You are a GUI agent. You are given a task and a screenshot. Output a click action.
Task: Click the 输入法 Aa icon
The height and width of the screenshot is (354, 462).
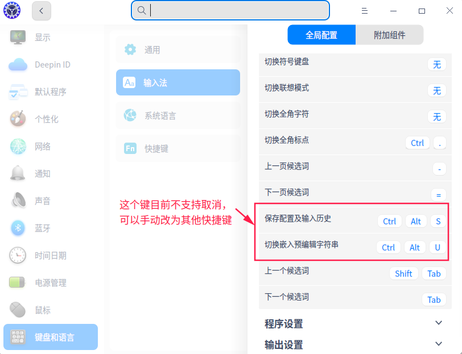click(x=129, y=83)
